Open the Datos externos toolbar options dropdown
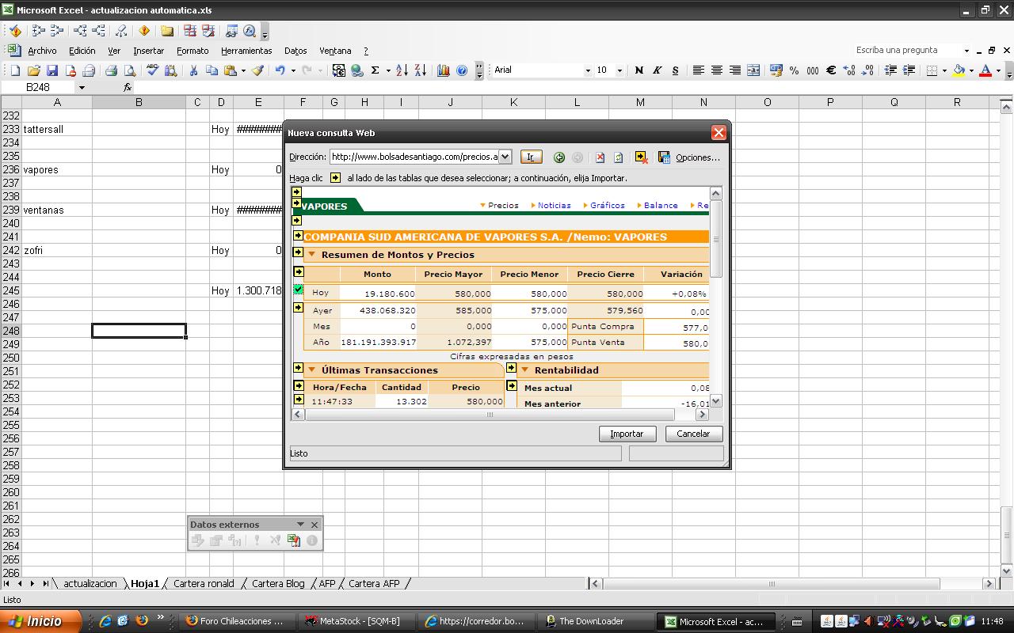This screenshot has width=1014, height=633. tap(300, 524)
